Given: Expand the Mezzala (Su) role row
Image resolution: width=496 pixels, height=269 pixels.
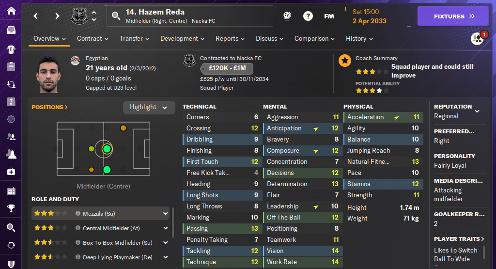Looking at the screenshot, I should coord(166,213).
